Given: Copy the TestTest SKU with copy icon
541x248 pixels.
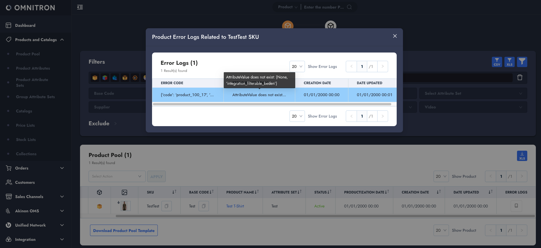Looking at the screenshot, I should [166, 206].
